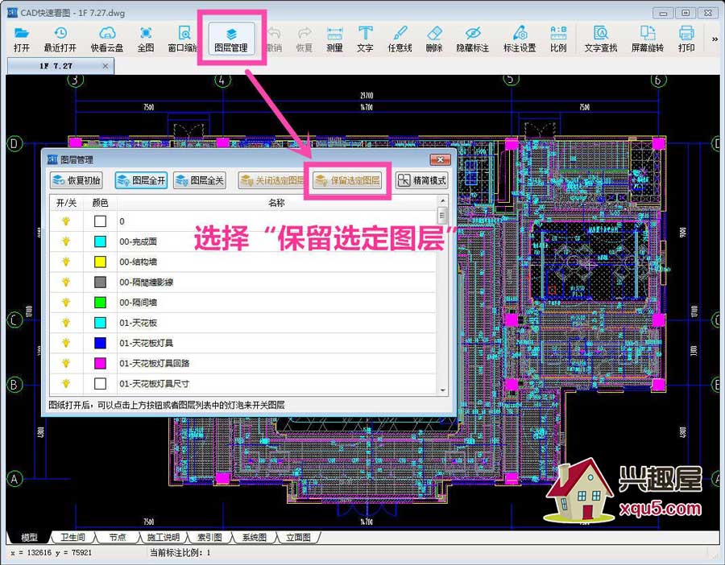Toggle light bulb for 01-天花板灯具尺寸 layer
Screen dimensions: 725x565
tap(66, 384)
